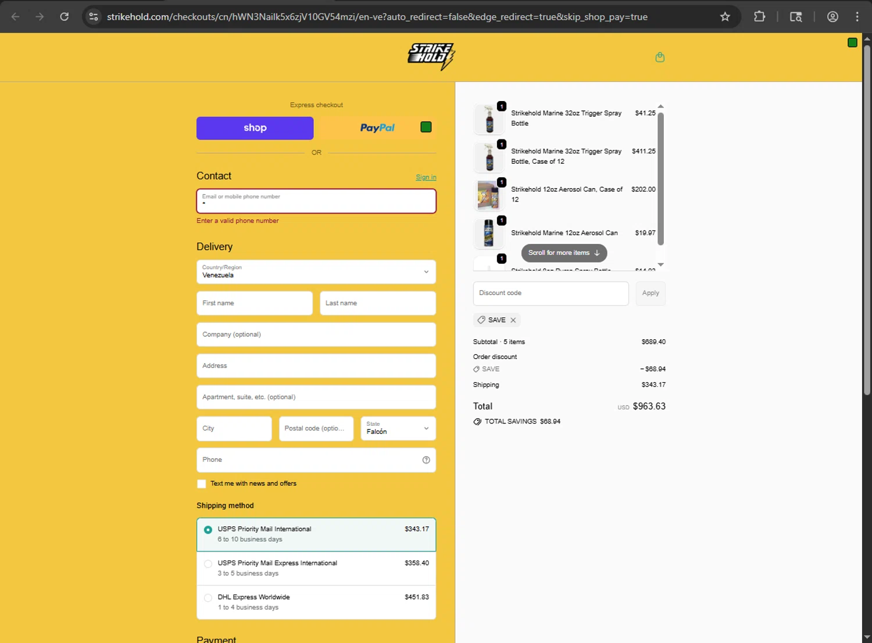
Task: Open the browser extensions puzzle icon
Action: point(759,17)
